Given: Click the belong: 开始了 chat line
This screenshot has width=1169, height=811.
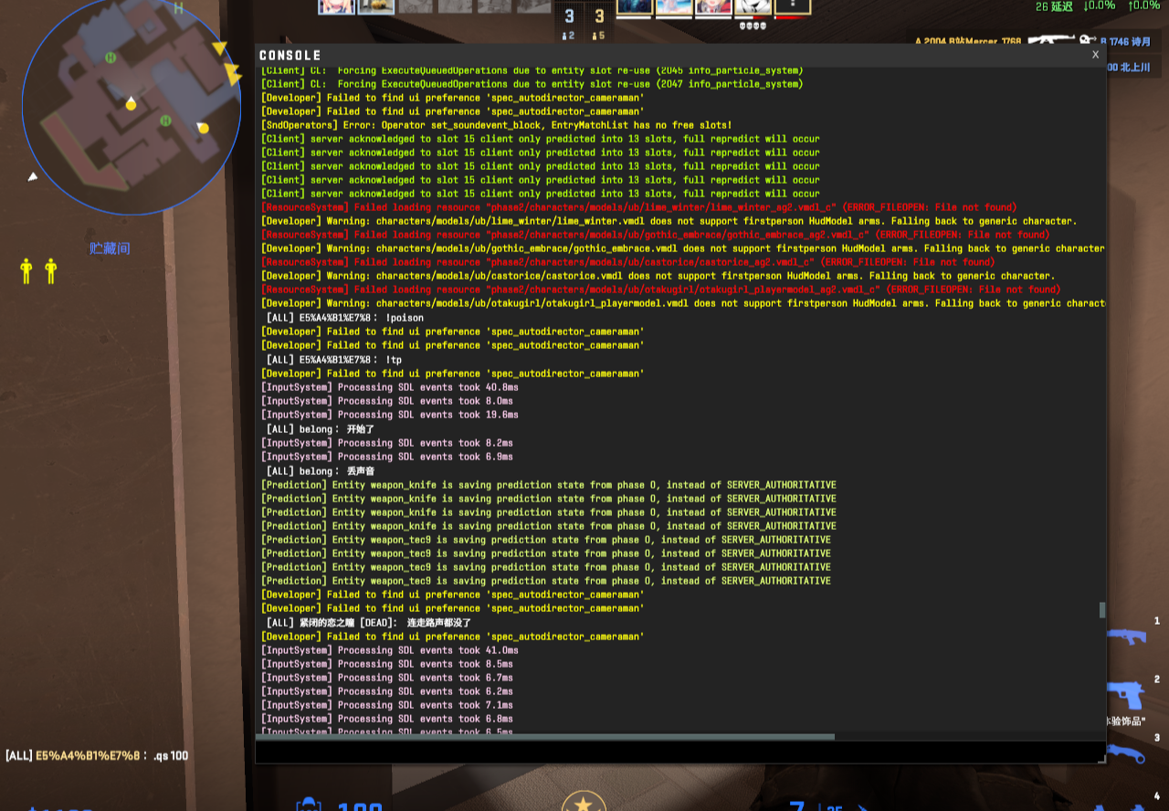Looking at the screenshot, I should click(321, 428).
